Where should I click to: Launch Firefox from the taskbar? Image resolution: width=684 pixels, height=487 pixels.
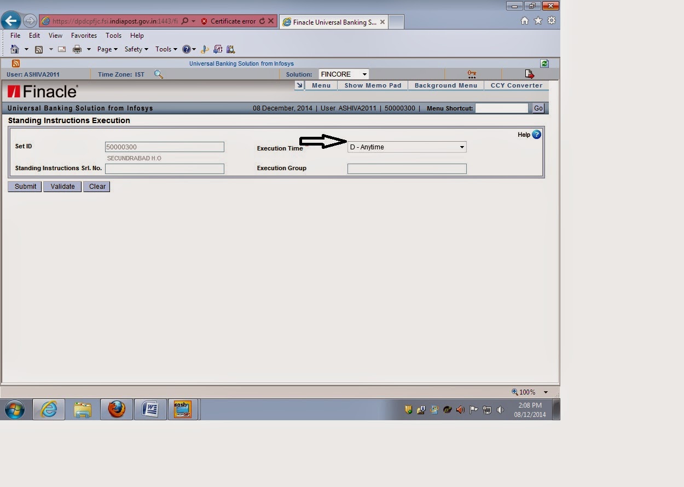click(x=116, y=409)
